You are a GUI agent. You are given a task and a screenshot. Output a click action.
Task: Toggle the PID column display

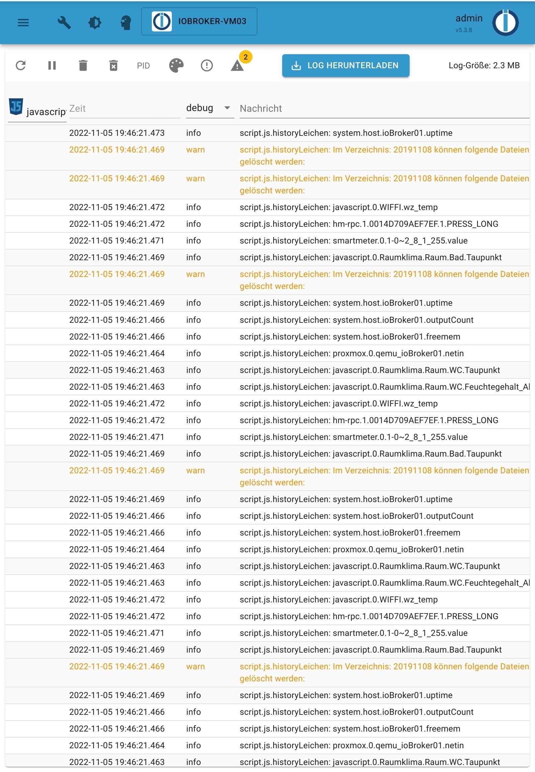[143, 66]
